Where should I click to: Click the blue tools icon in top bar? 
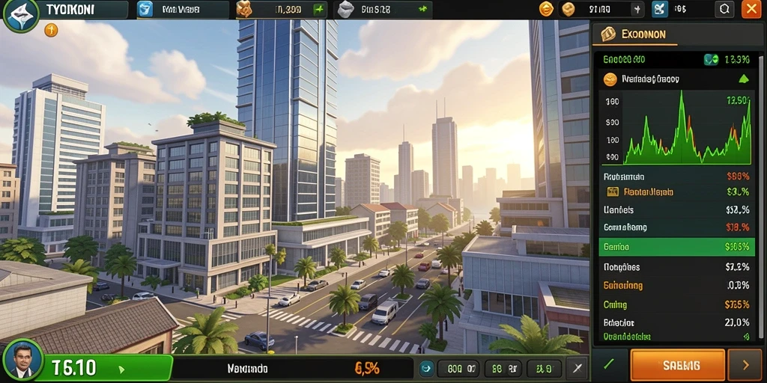click(659, 9)
